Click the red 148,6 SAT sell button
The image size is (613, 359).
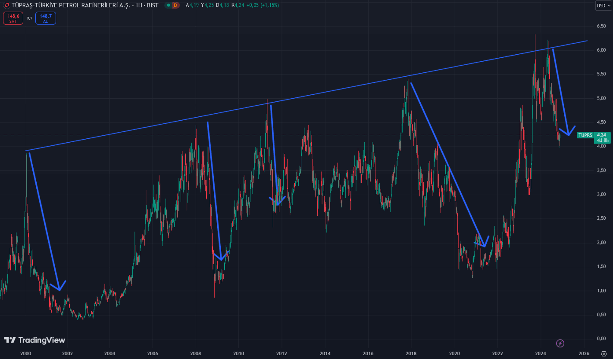click(13, 18)
